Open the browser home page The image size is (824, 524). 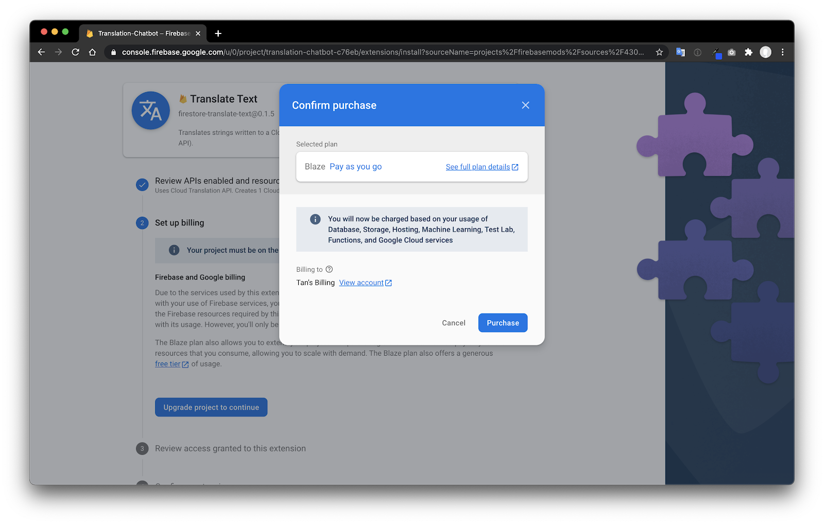92,52
